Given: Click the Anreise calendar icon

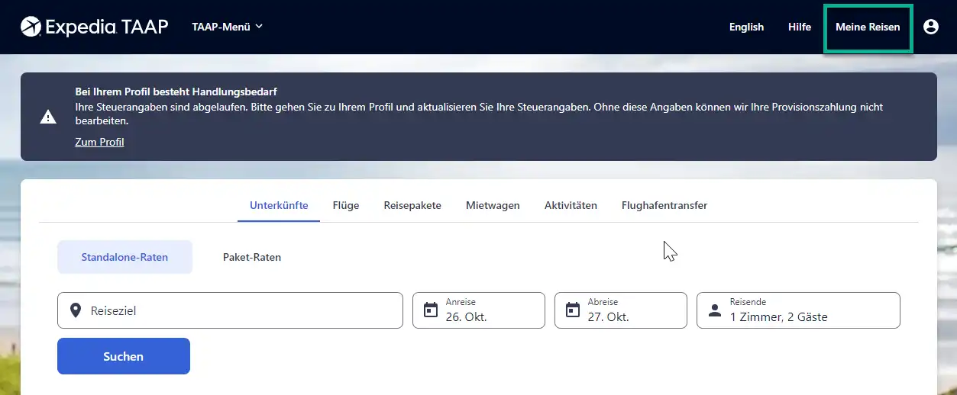Looking at the screenshot, I should [x=431, y=310].
